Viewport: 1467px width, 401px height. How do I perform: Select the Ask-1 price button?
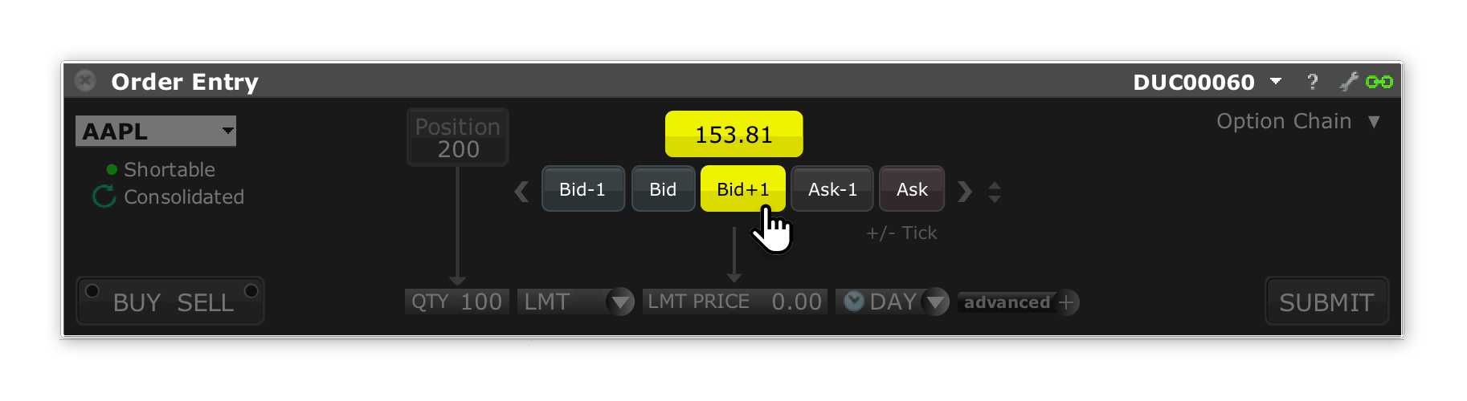[x=832, y=189]
